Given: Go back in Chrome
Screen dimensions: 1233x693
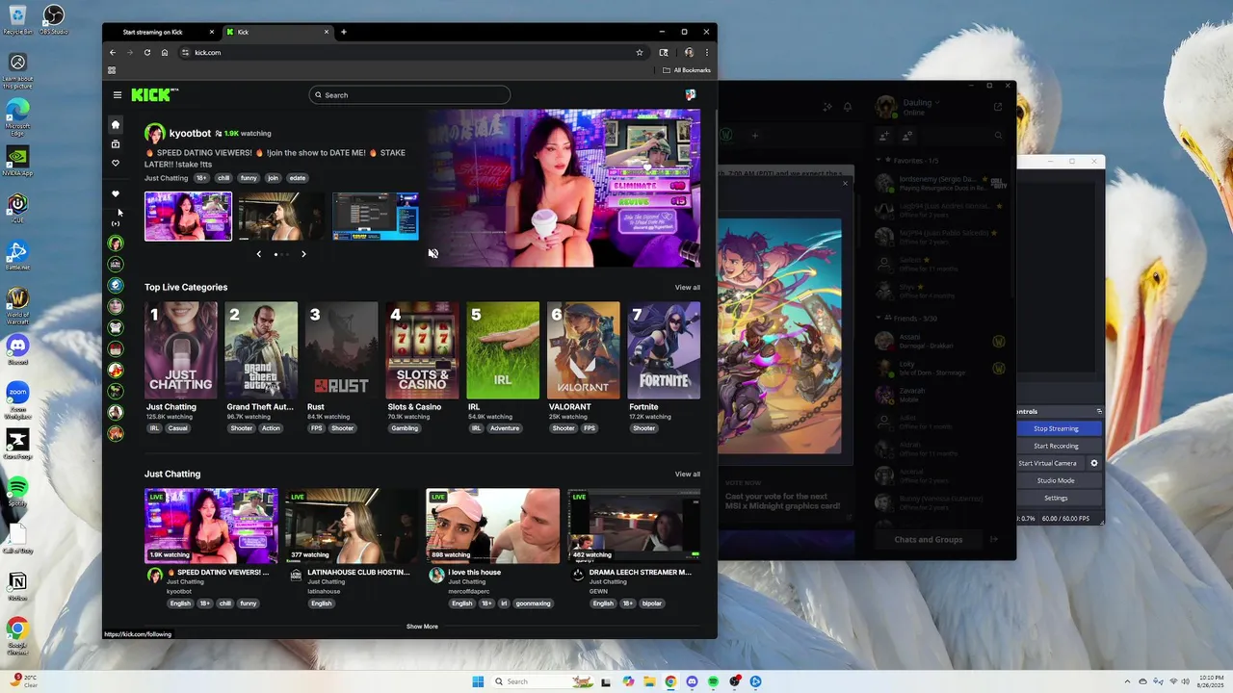Looking at the screenshot, I should pos(113,52).
